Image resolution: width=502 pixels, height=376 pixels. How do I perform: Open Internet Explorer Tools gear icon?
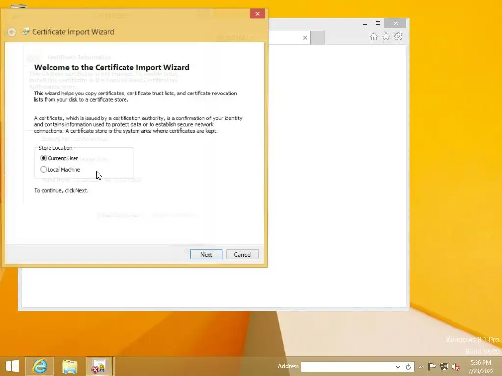(x=398, y=36)
